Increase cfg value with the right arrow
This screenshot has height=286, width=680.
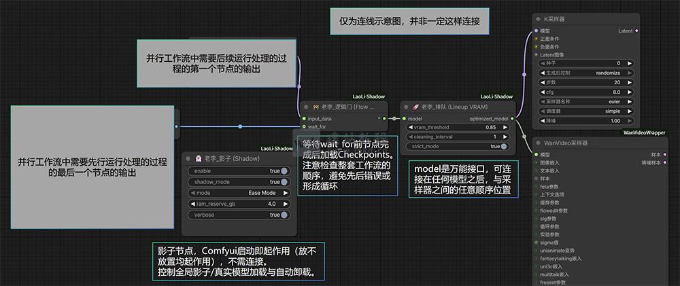629,92
